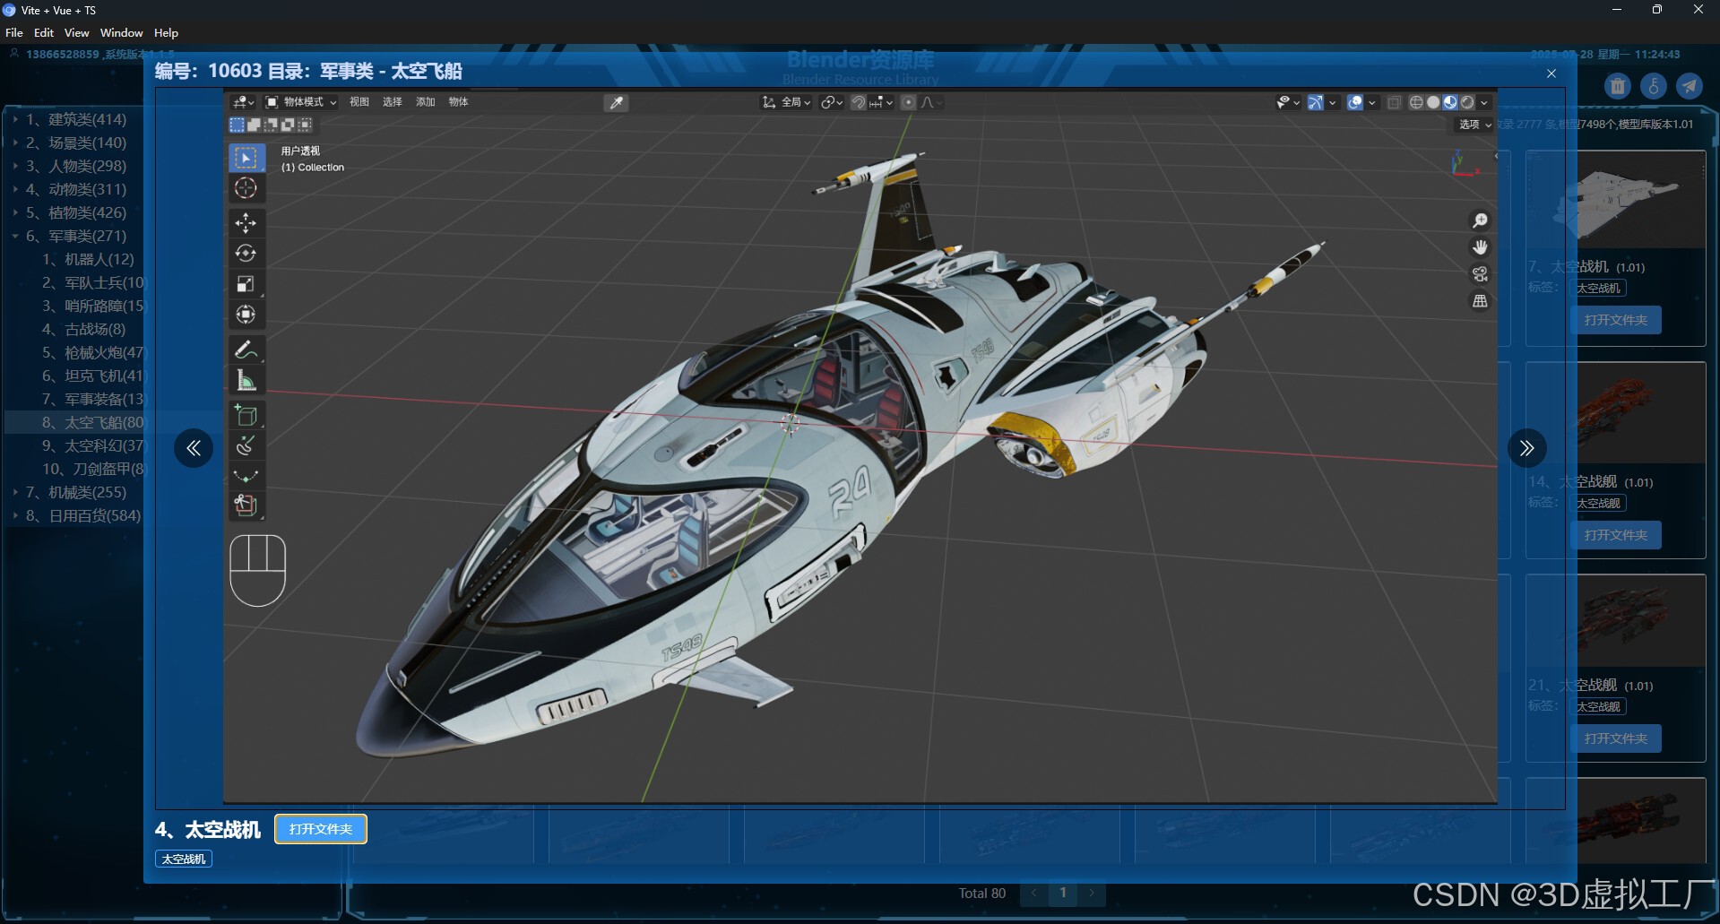Open the 选项 options dropdown
Image resolution: width=1720 pixels, height=924 pixels.
1474,125
